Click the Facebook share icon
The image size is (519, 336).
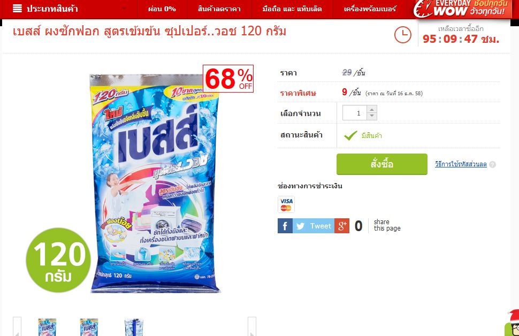coord(285,226)
